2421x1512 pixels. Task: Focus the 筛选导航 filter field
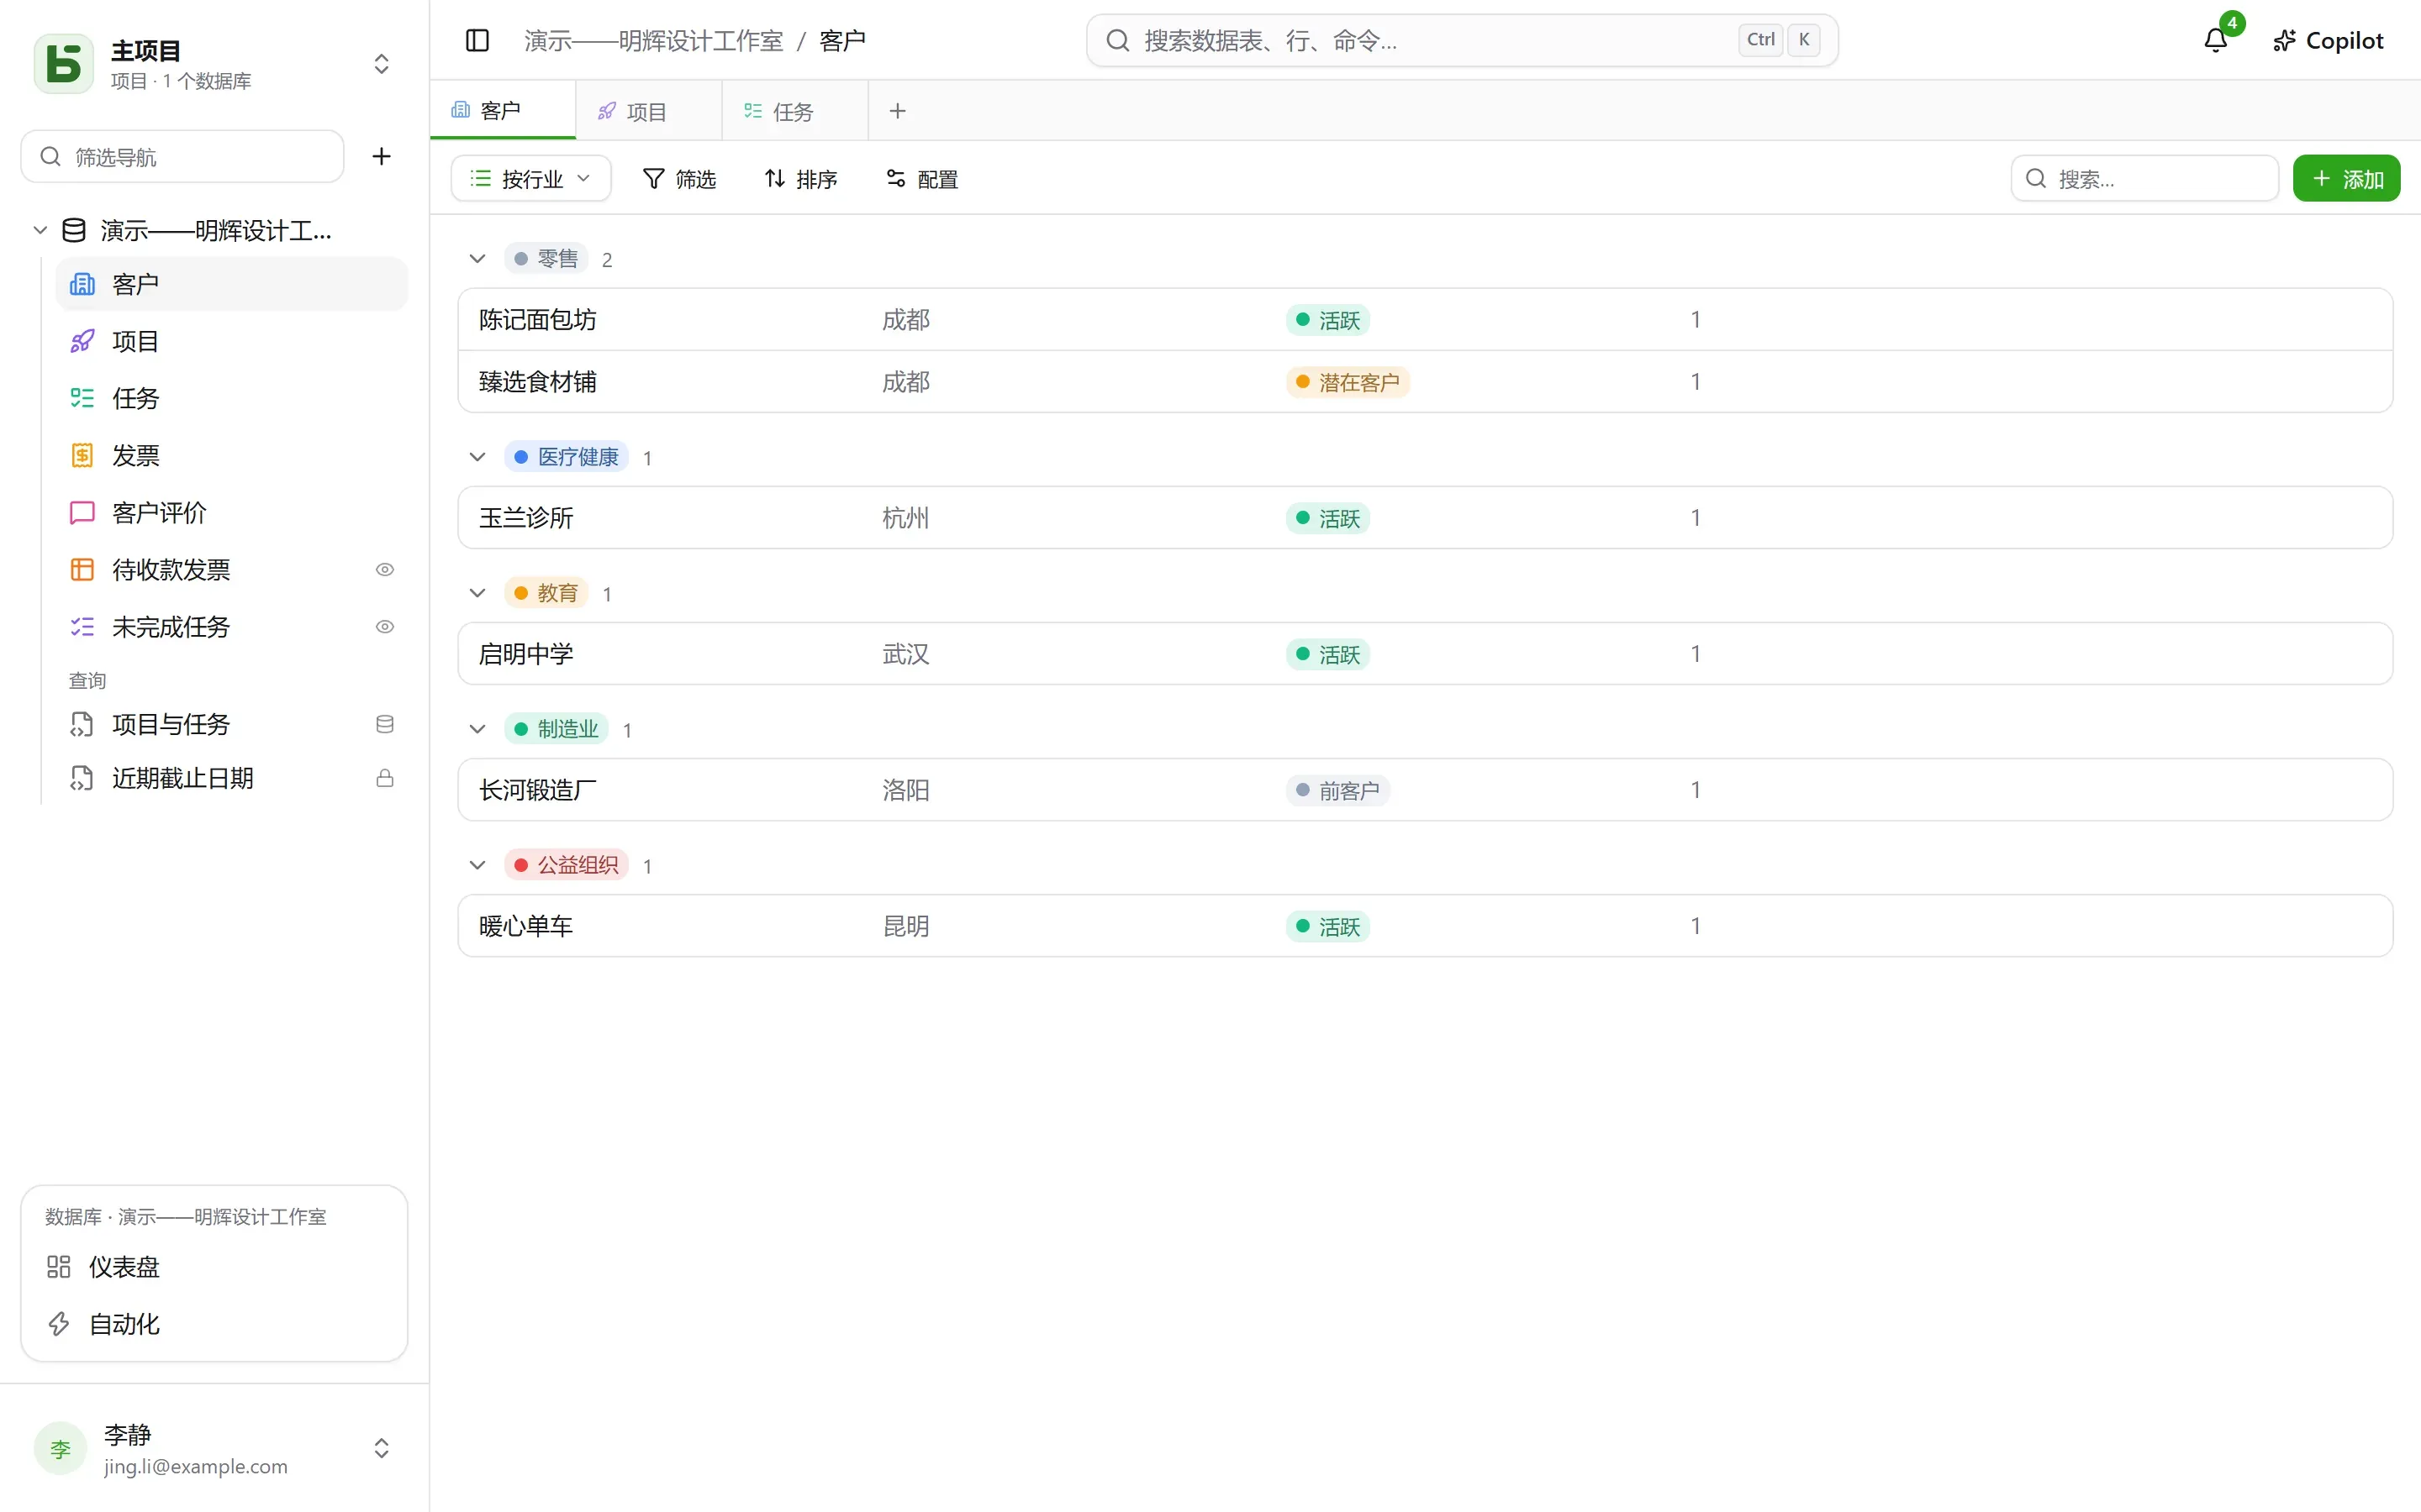click(182, 156)
